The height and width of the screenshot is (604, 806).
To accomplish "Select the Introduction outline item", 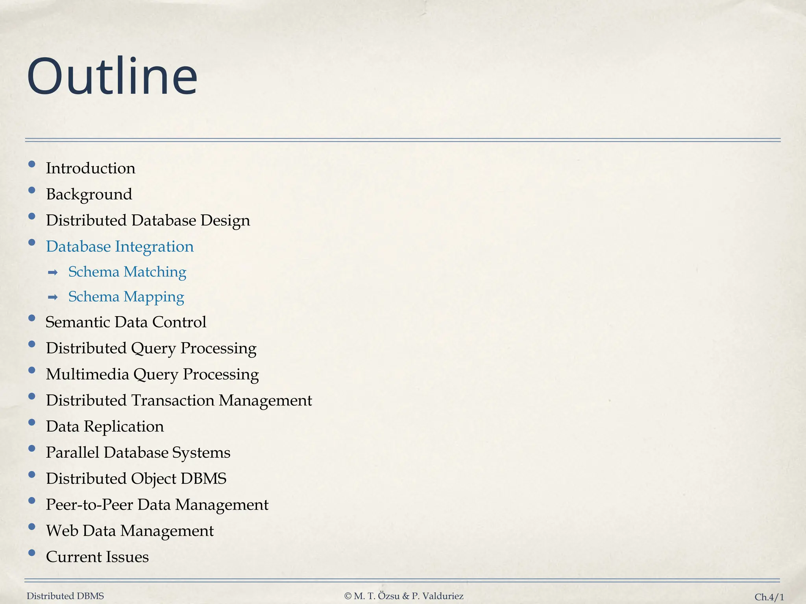I will point(91,168).
